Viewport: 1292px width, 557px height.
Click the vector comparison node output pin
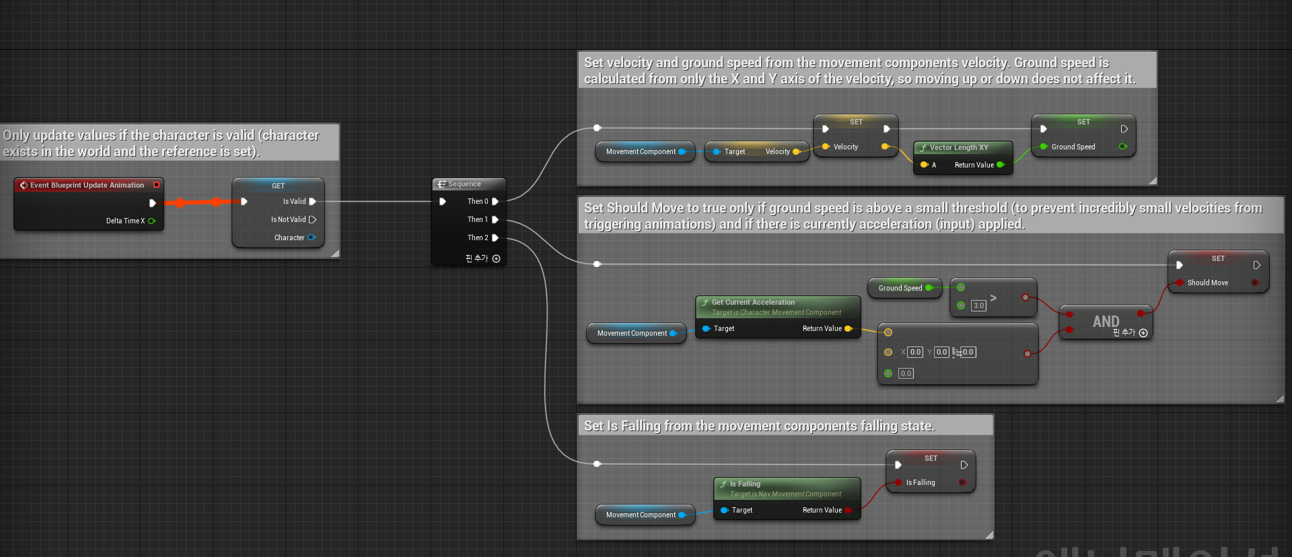point(1027,353)
